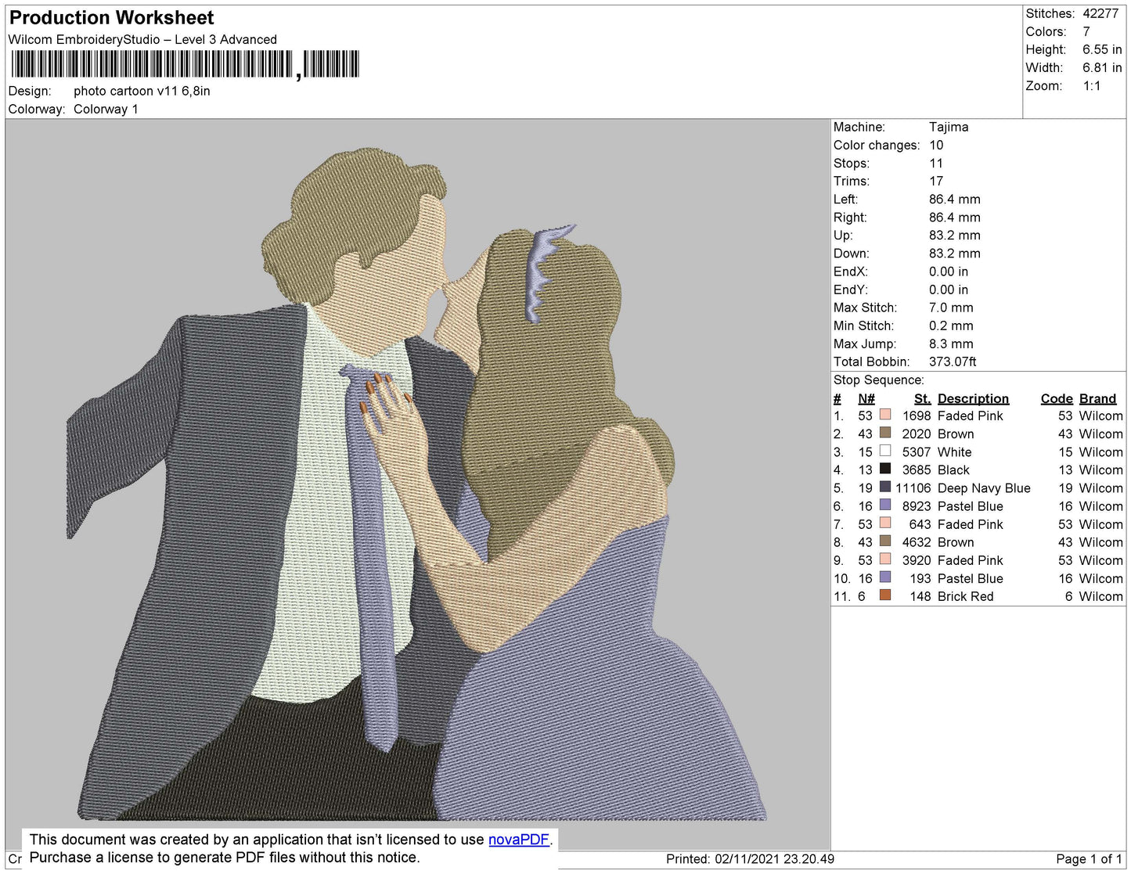The height and width of the screenshot is (874, 1131).
Task: Click the 'Wilcom EmbroideryStudio – Level 3 Advanced' text
Action: 142,39
